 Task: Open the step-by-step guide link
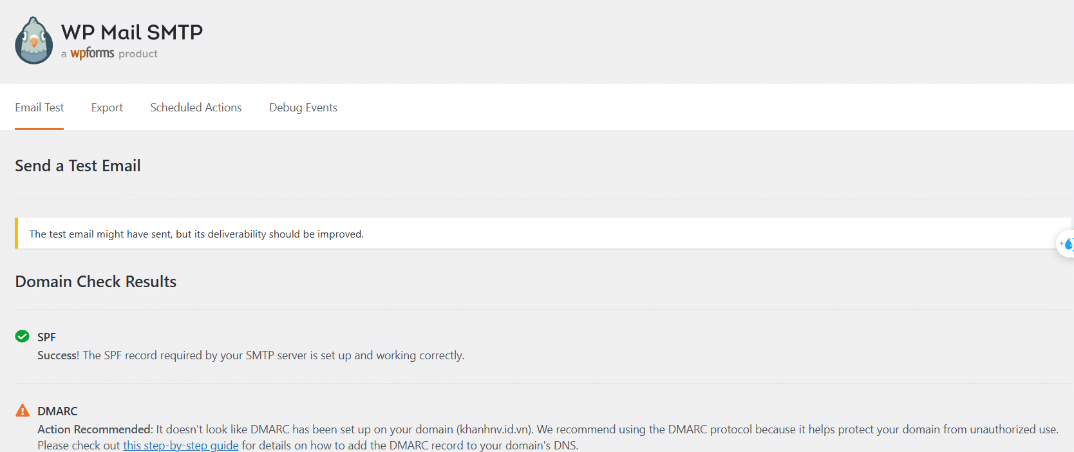point(181,446)
